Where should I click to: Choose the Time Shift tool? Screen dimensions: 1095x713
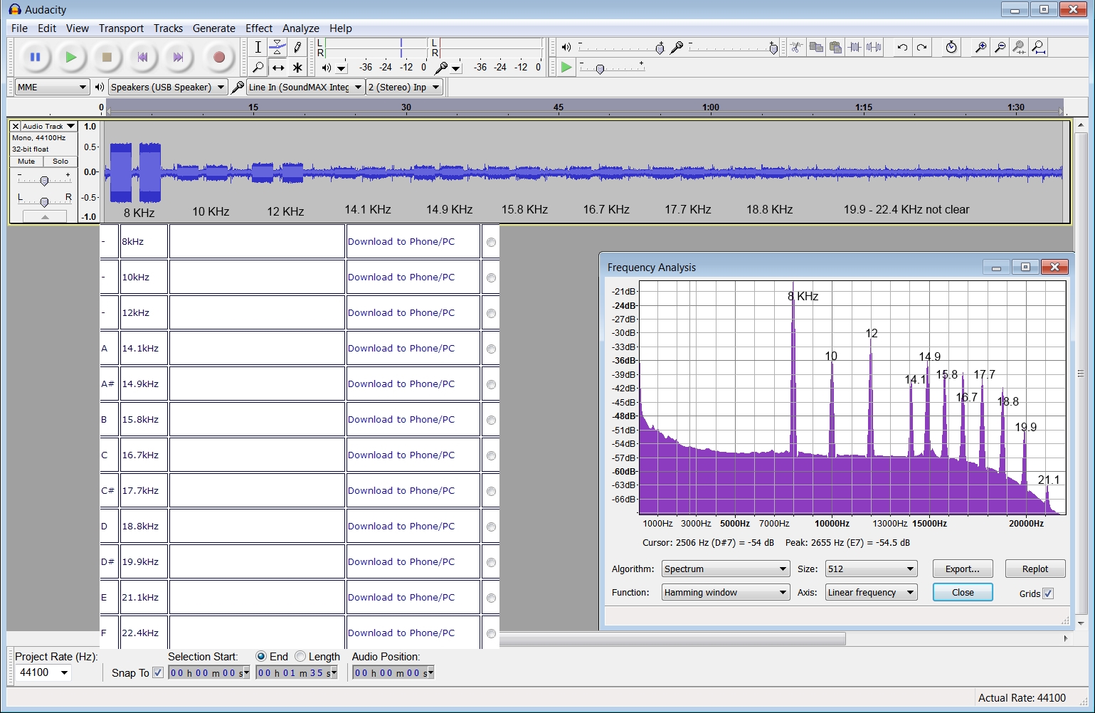point(278,68)
